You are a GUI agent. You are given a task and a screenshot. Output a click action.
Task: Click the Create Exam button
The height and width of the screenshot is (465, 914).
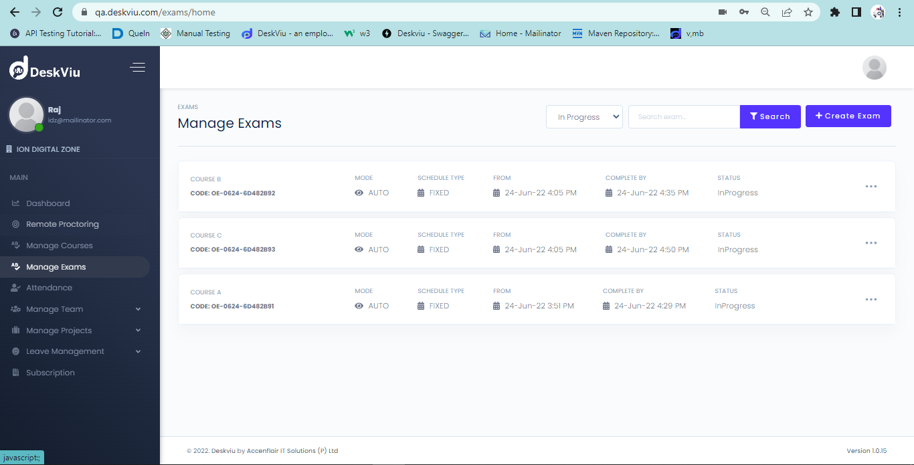point(848,116)
